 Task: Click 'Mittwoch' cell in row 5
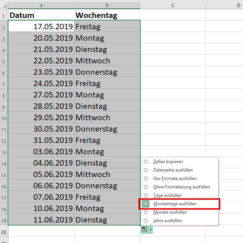pyautogui.click(x=107, y=60)
